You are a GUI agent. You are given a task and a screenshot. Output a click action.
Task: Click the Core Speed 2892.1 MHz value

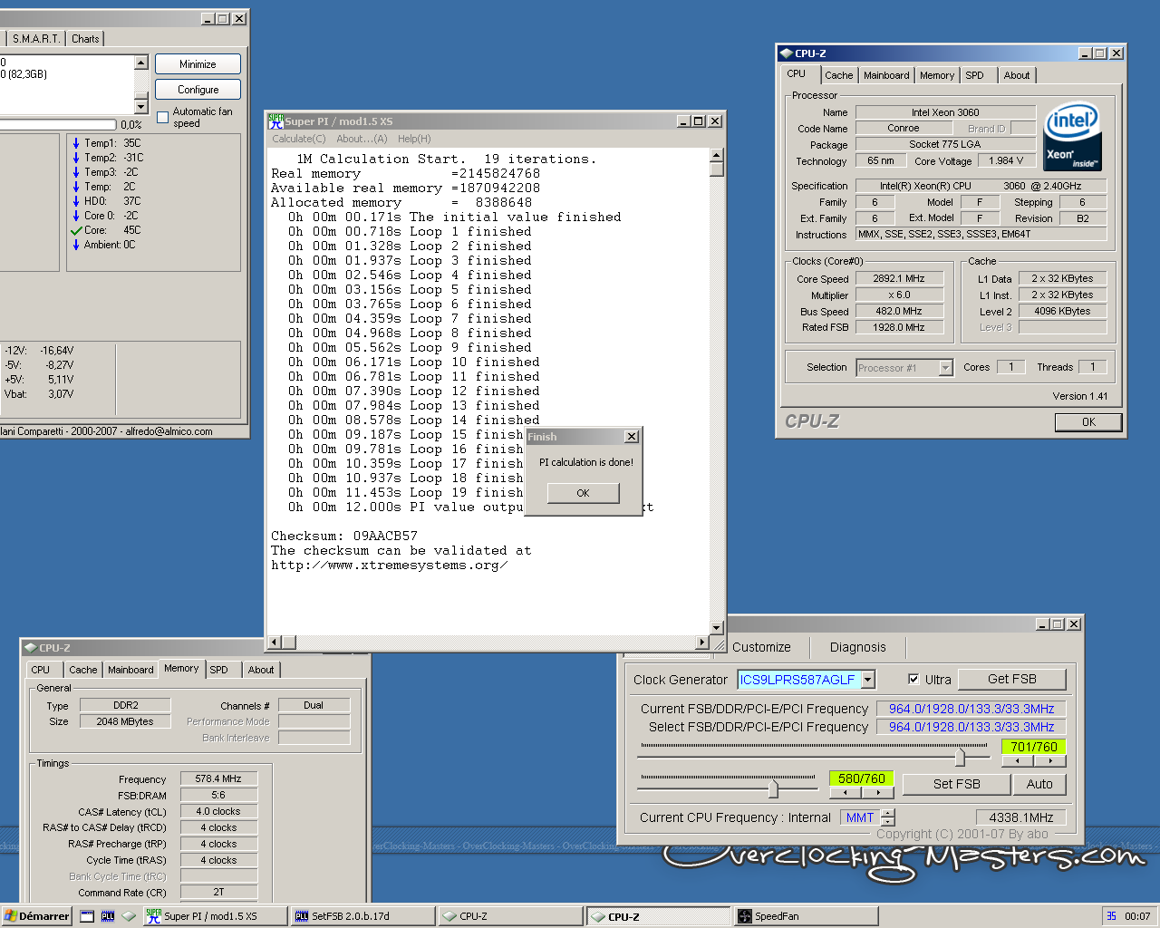(899, 279)
